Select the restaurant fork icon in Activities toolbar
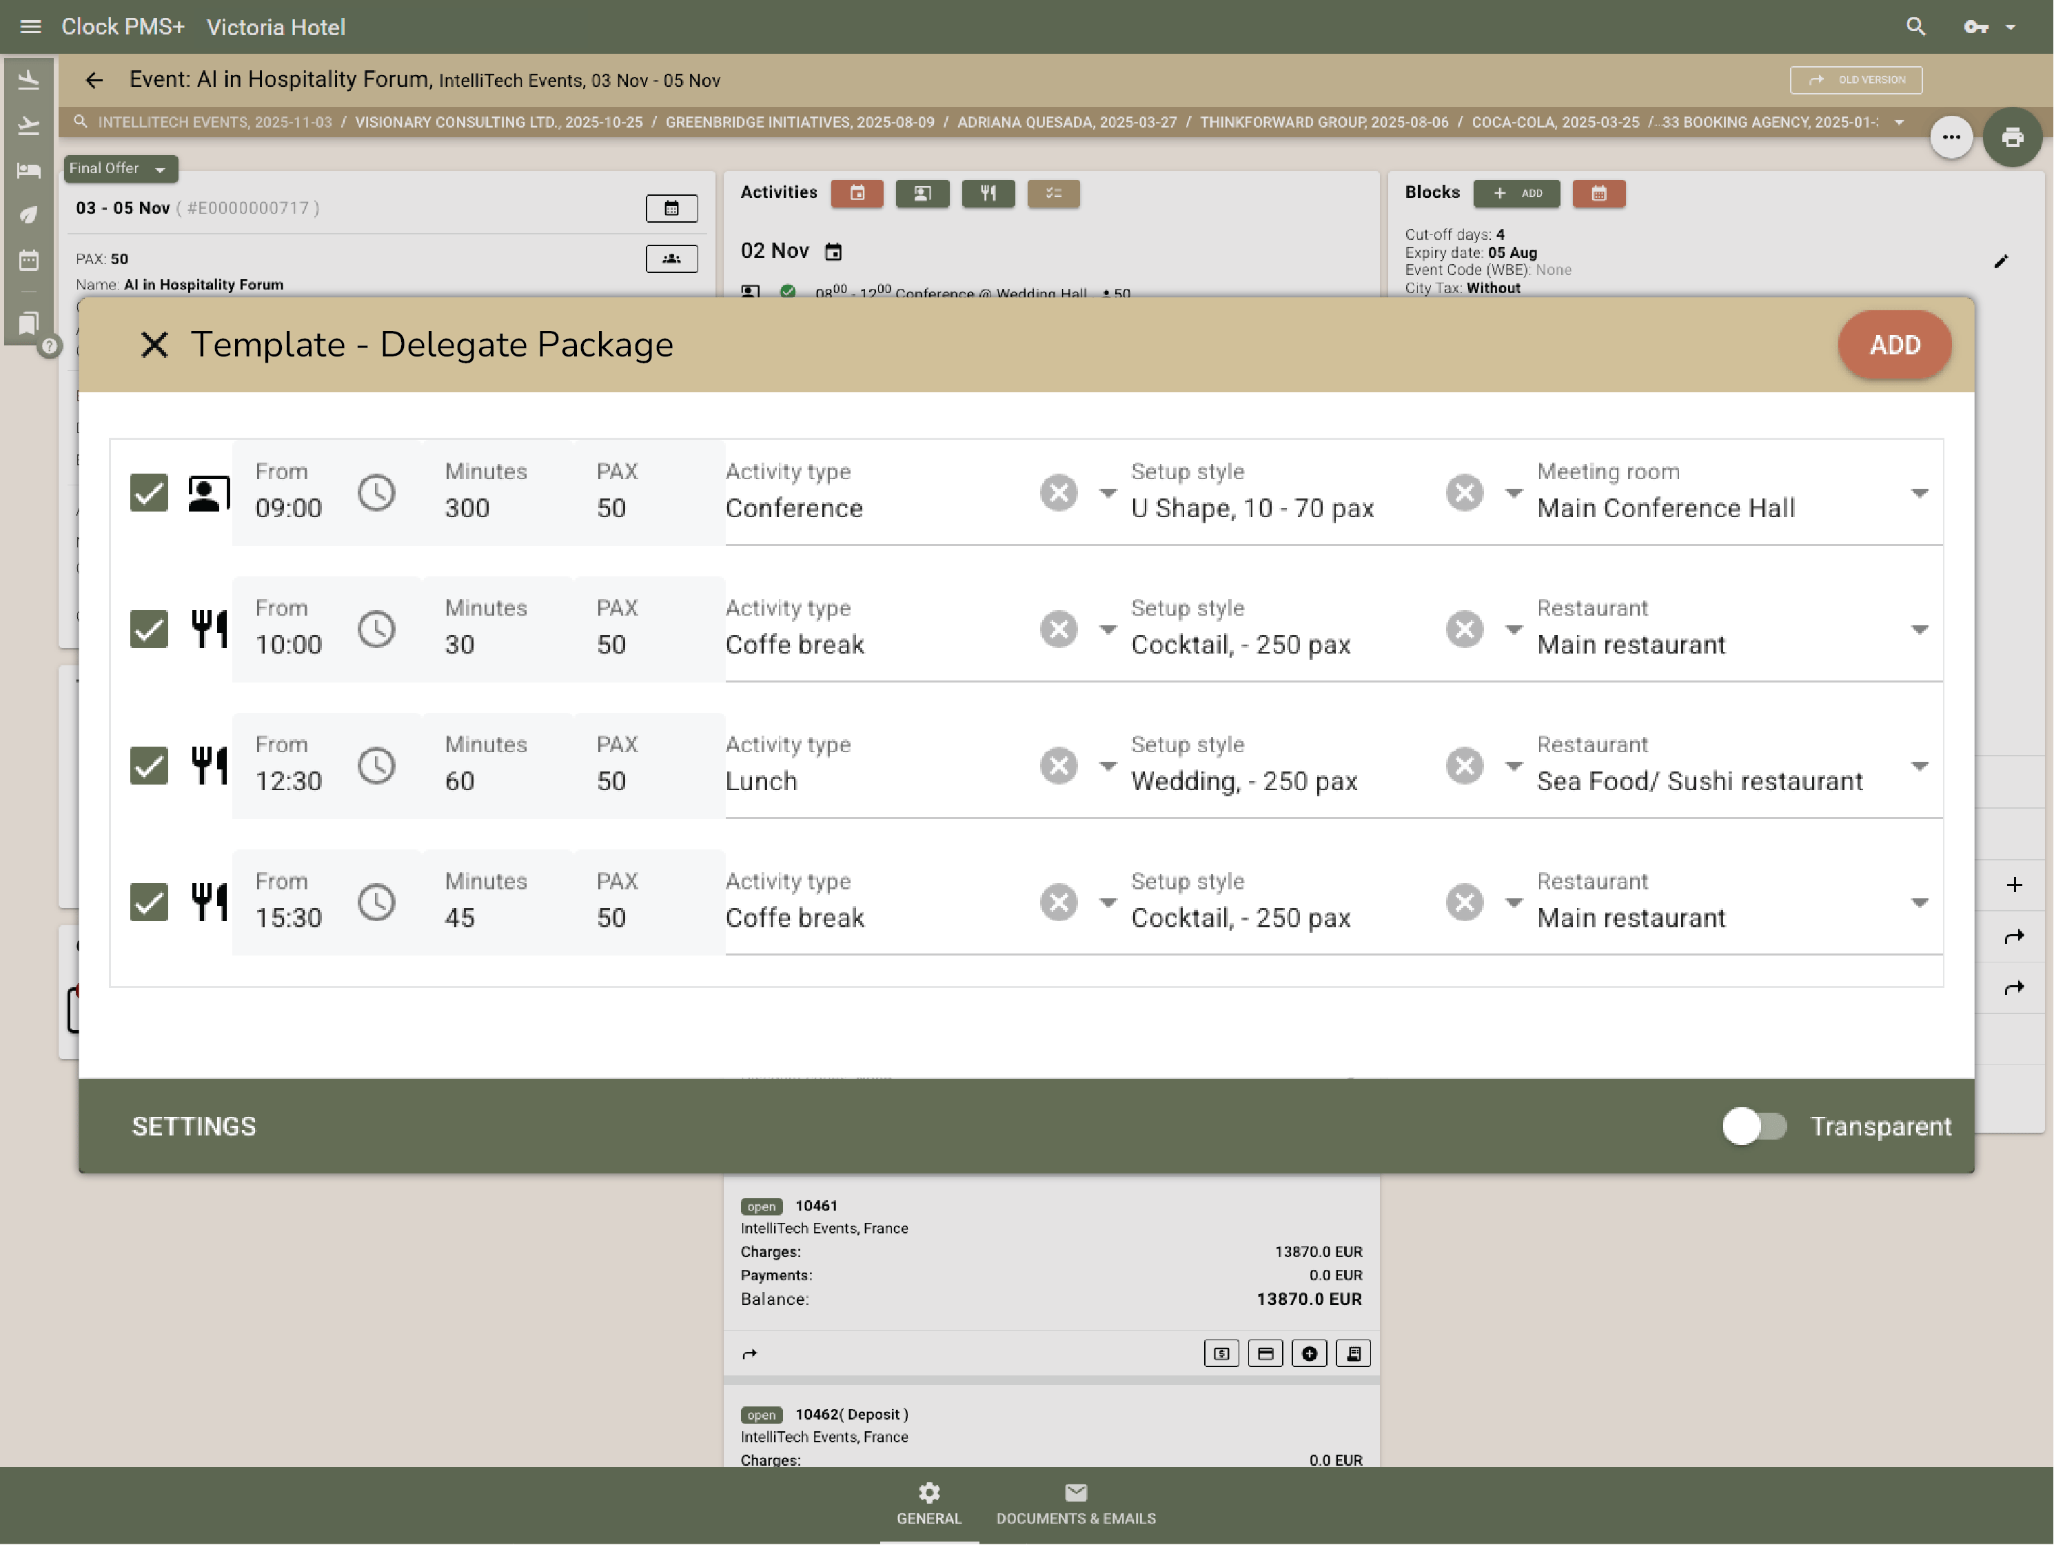 (x=987, y=194)
